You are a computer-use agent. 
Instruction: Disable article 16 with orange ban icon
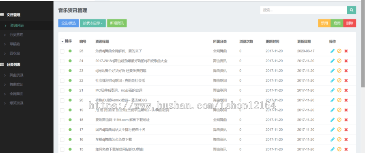339,140
